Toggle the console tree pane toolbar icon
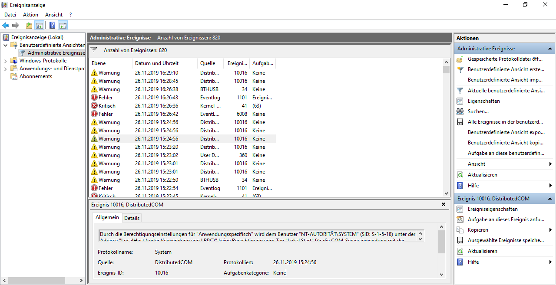The width and height of the screenshot is (556, 285). (x=40, y=25)
